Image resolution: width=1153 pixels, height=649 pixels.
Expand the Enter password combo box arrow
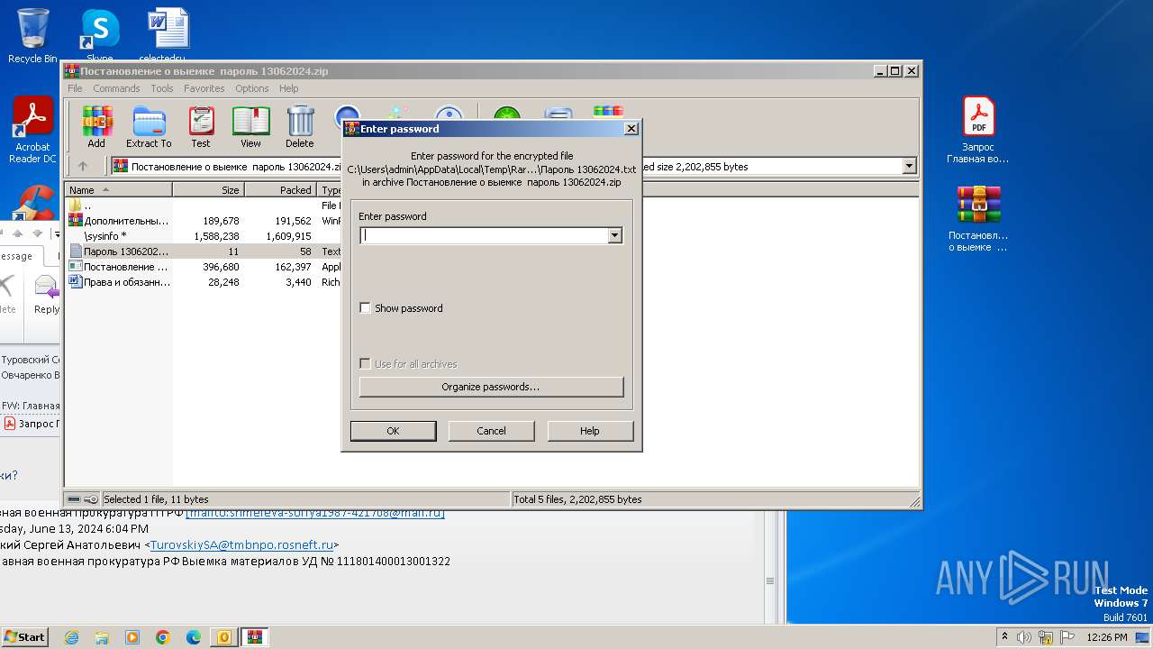(x=614, y=235)
